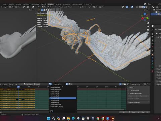Toggle only show errors warning icon
The height and width of the screenshot is (121, 161).
point(125,84)
